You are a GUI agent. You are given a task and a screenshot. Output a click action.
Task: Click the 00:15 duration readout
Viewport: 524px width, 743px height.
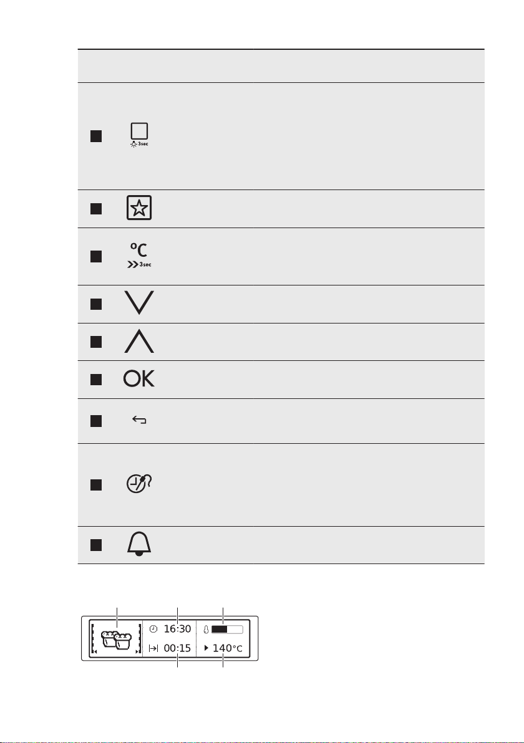coord(177,648)
